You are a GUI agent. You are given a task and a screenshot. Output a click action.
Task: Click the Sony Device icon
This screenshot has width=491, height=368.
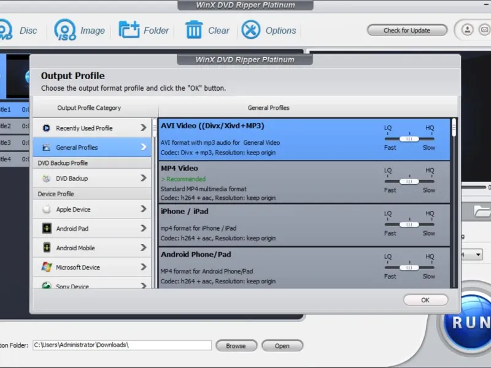(47, 285)
